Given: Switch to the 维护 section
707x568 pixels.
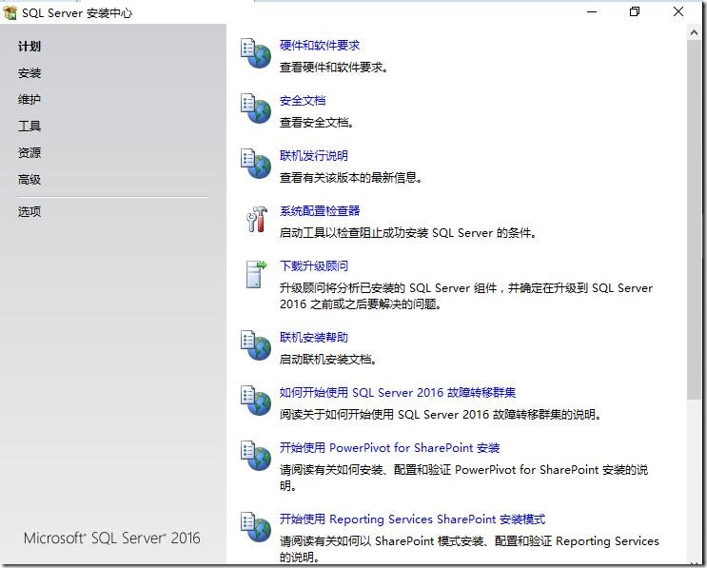Looking at the screenshot, I should 29,100.
